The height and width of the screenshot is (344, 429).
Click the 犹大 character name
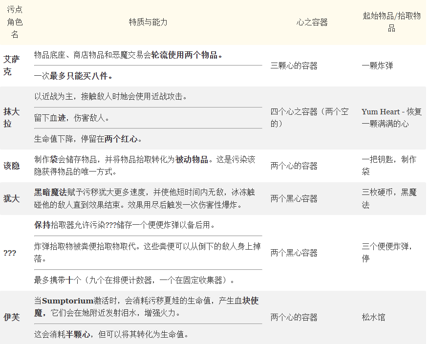(x=11, y=198)
